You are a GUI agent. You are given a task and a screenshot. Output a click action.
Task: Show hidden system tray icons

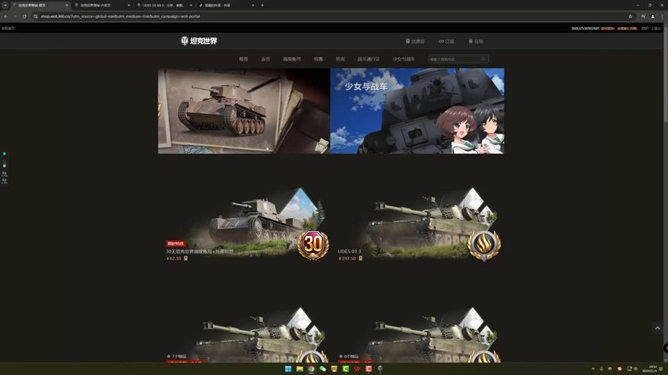[x=593, y=368]
